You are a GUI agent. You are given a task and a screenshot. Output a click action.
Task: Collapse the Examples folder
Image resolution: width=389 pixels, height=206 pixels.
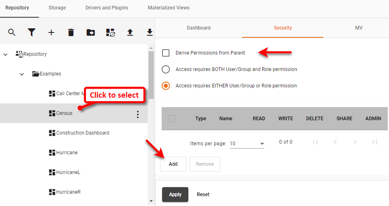[22, 74]
